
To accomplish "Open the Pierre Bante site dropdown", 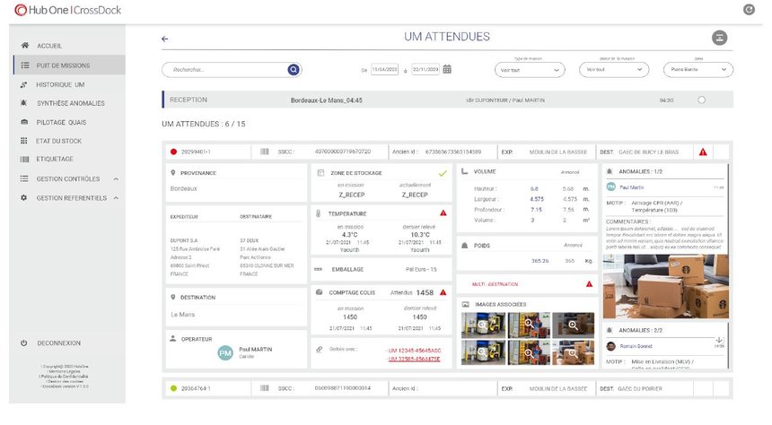I will point(698,69).
